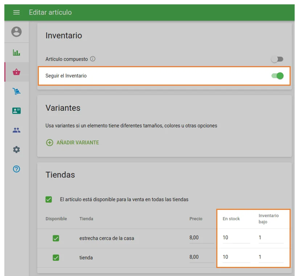Click the variants description text
The image size is (299, 276).
click(x=131, y=126)
